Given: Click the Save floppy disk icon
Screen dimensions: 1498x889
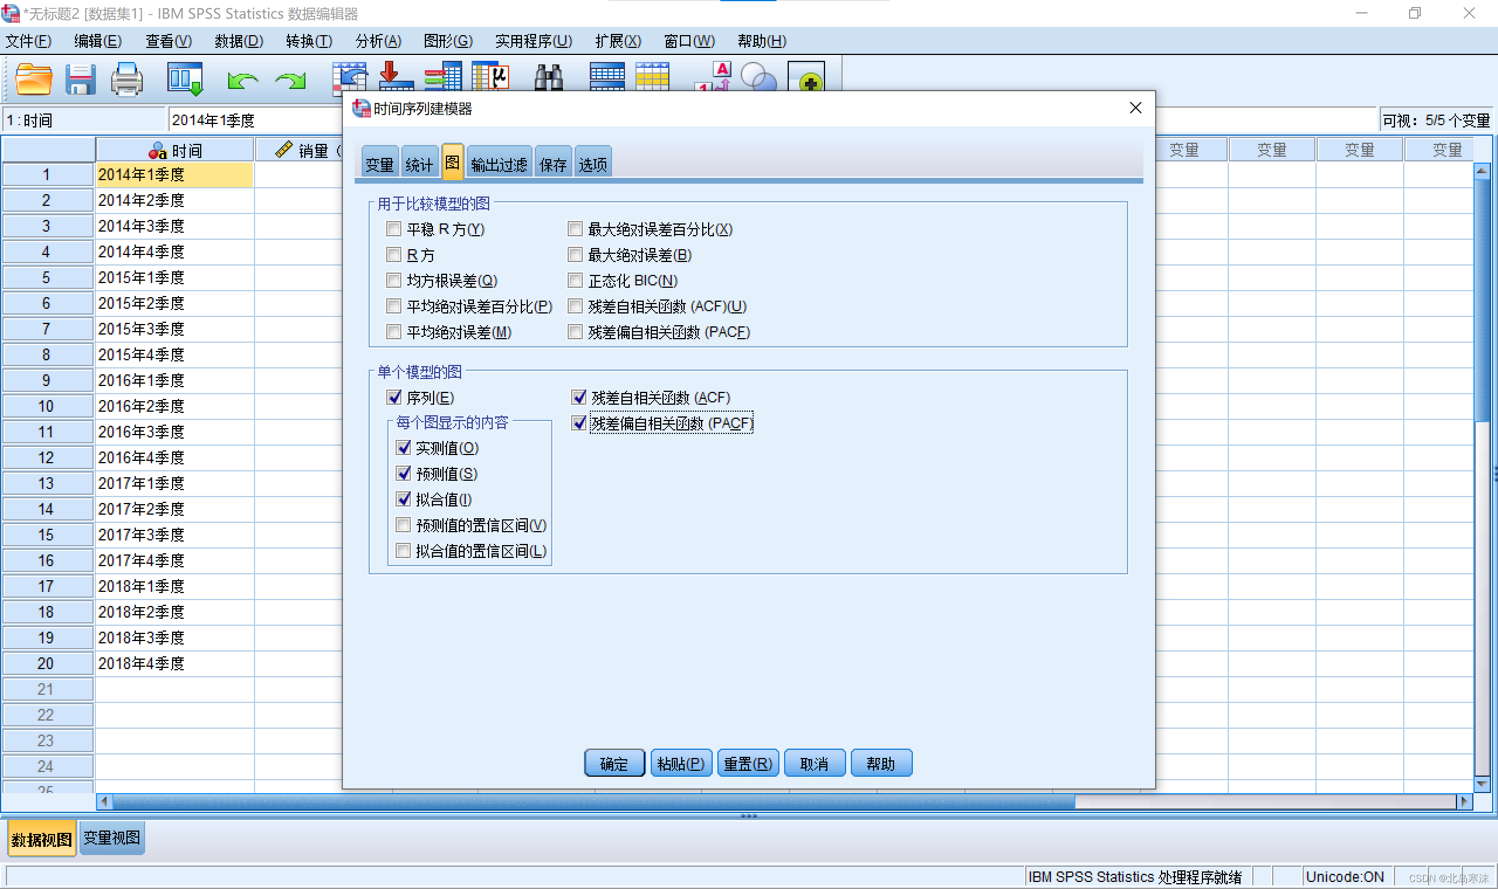Looking at the screenshot, I should coord(80,78).
